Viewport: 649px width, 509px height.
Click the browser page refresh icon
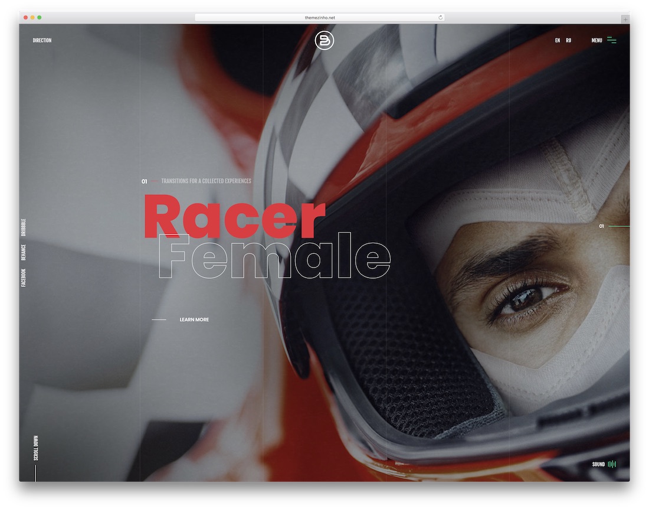(440, 17)
